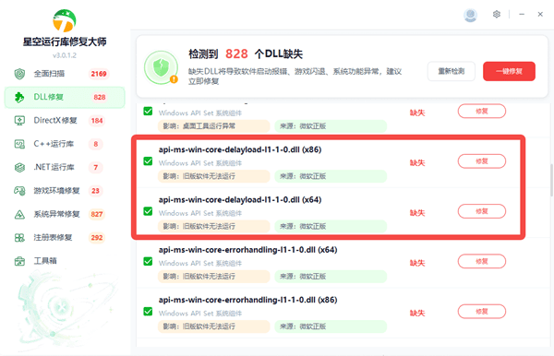
Task: Click the 23 badge on 游戏环境修复
Action: pos(95,191)
